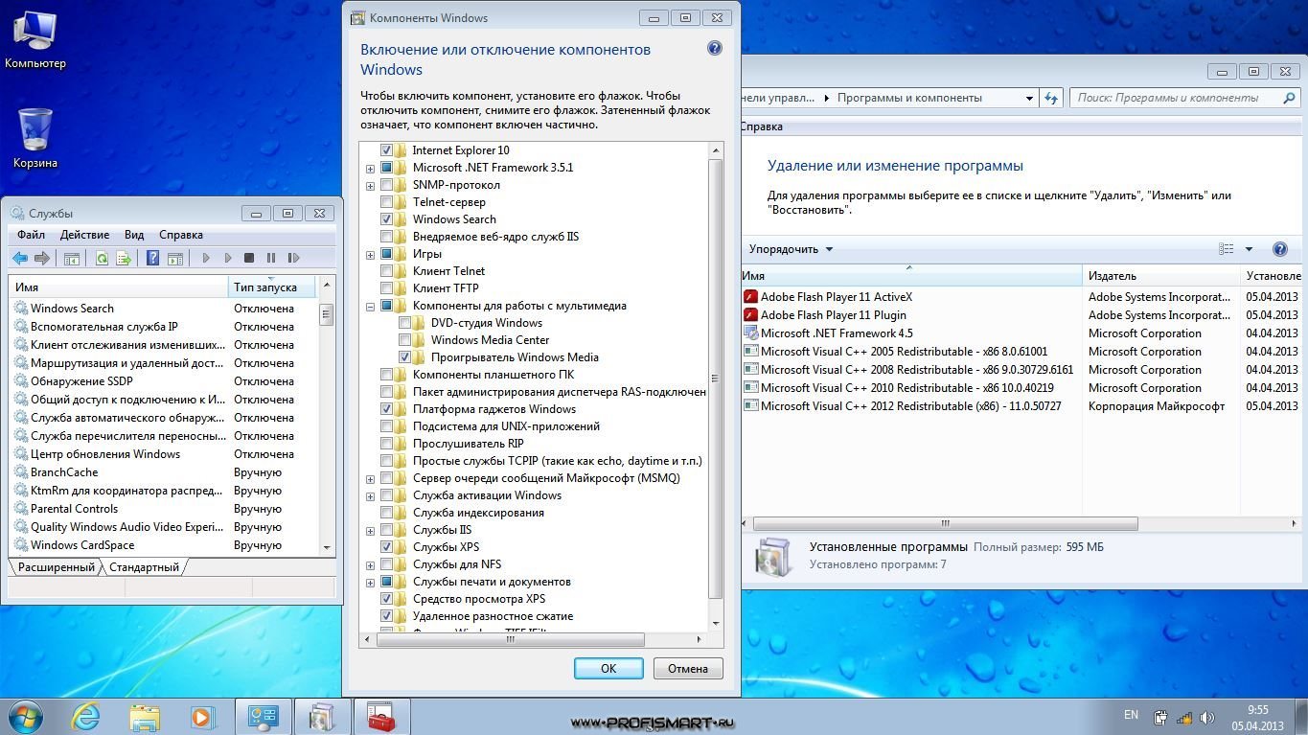Click the volume speaker tray icon

point(1206,717)
